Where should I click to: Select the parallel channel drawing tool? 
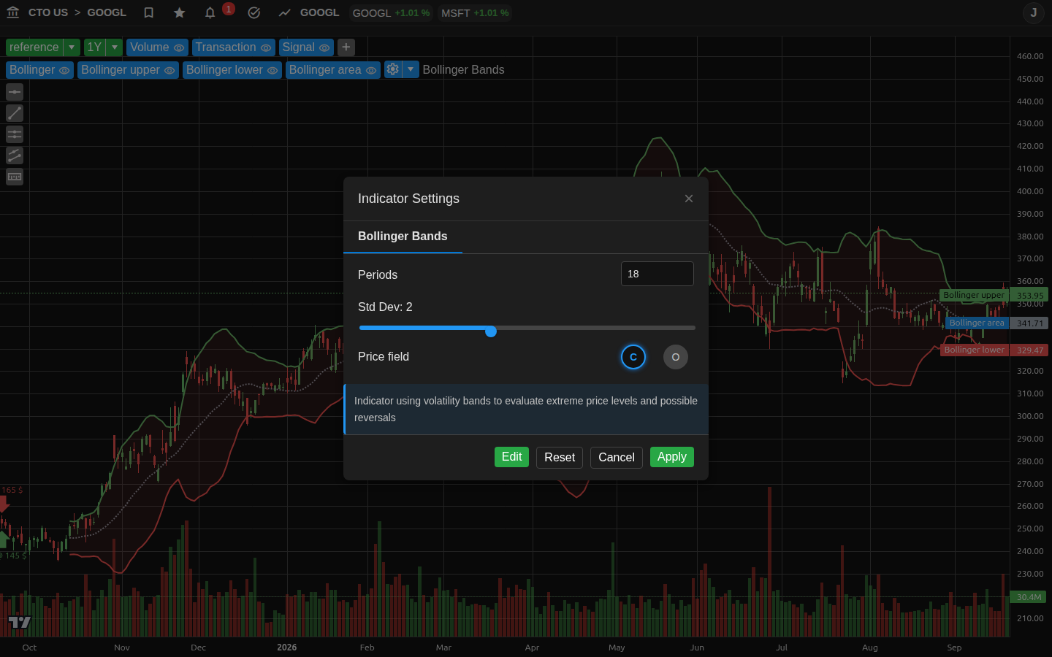click(15, 155)
